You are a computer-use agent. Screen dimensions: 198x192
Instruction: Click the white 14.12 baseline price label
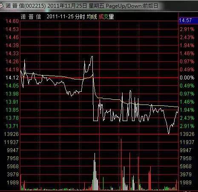coord(12,78)
